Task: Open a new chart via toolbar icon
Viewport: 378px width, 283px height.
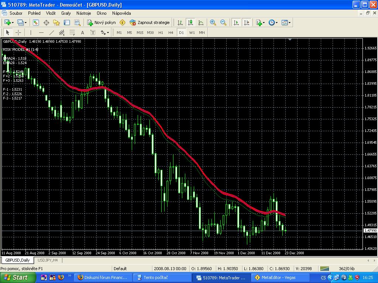Action: 7,22
